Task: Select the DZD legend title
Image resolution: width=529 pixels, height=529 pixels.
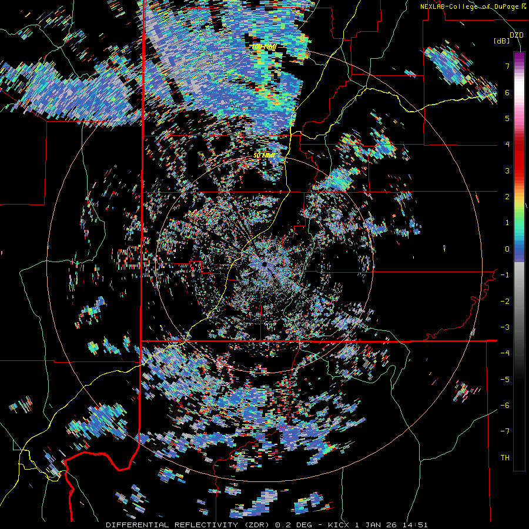Action: point(516,35)
